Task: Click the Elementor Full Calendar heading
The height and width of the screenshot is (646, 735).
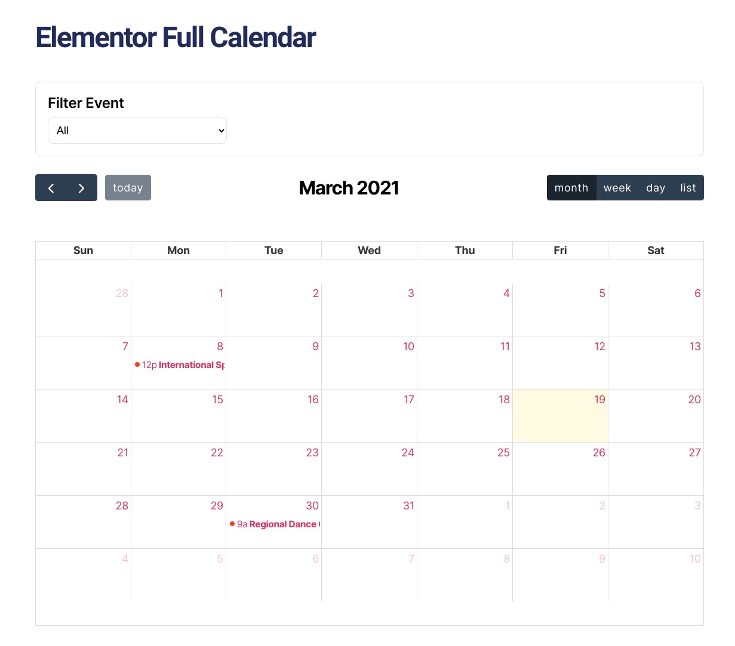Action: 176,37
